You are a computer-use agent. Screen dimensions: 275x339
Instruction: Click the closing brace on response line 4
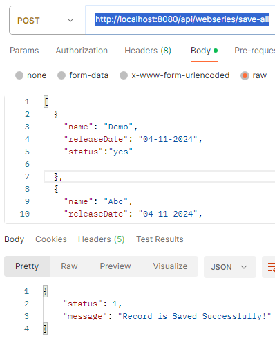pyautogui.click(x=46, y=329)
